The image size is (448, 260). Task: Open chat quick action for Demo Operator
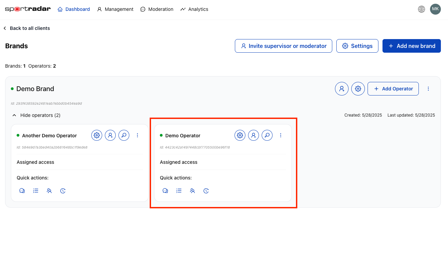coord(165,191)
